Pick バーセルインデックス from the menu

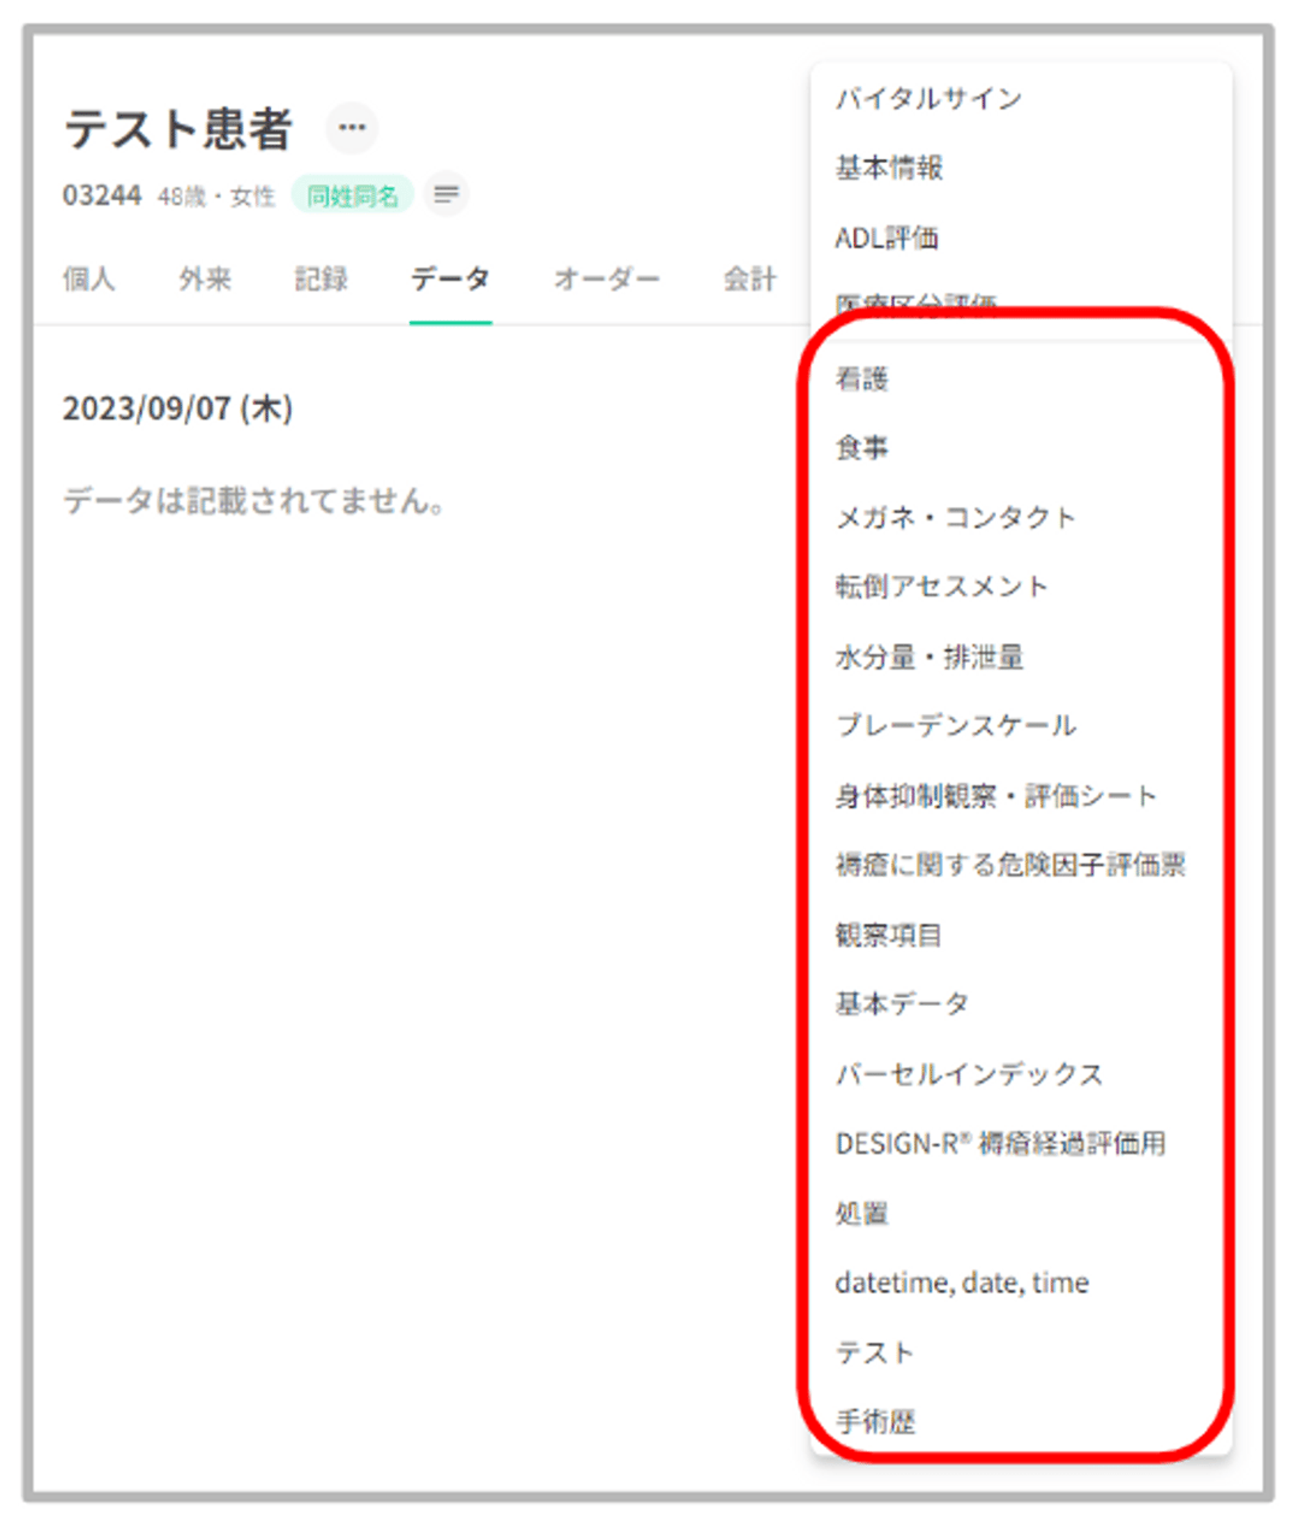pos(968,1075)
